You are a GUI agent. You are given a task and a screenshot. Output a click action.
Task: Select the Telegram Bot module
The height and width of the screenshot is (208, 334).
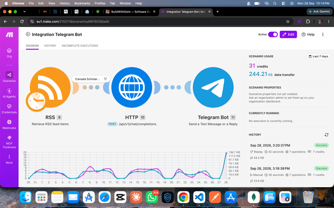pyautogui.click(x=213, y=87)
